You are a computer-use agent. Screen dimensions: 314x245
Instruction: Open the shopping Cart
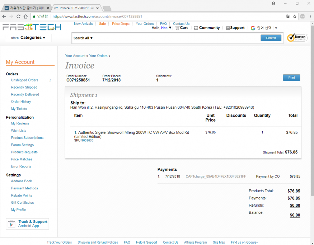point(182,28)
